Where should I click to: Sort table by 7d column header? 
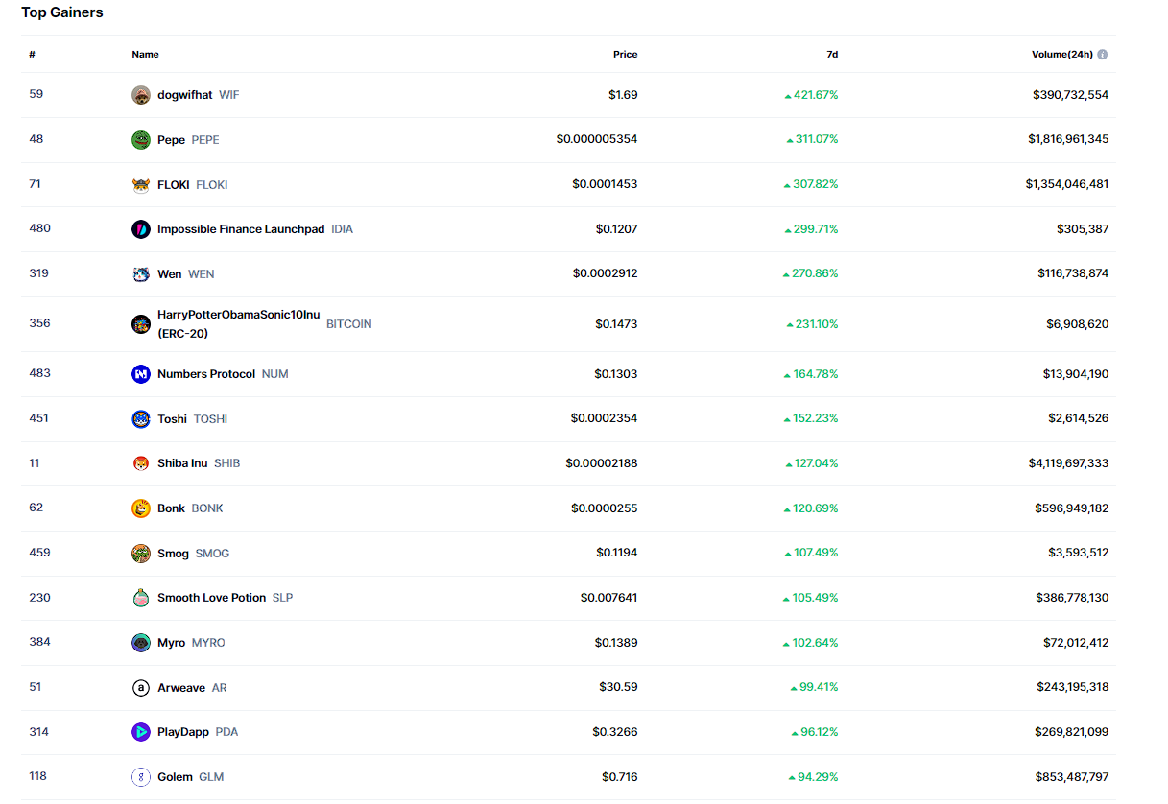point(832,55)
